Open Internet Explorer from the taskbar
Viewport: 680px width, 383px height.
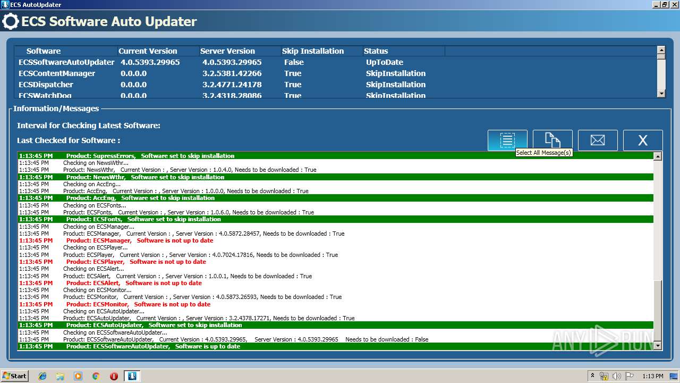pos(42,376)
